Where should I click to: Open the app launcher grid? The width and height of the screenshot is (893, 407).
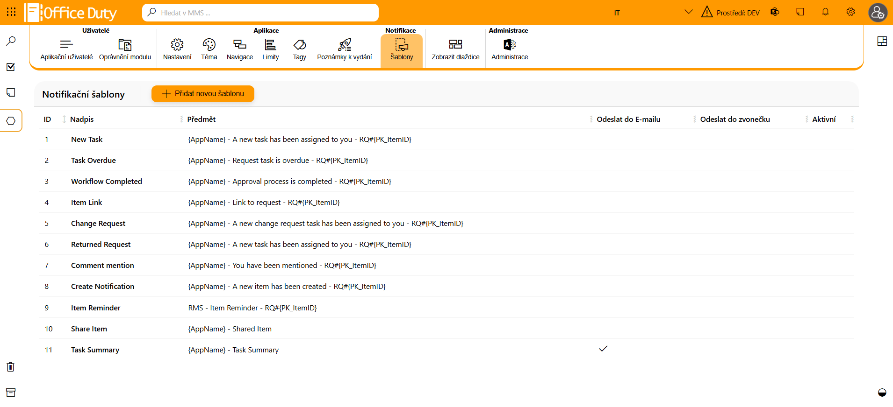[x=11, y=12]
